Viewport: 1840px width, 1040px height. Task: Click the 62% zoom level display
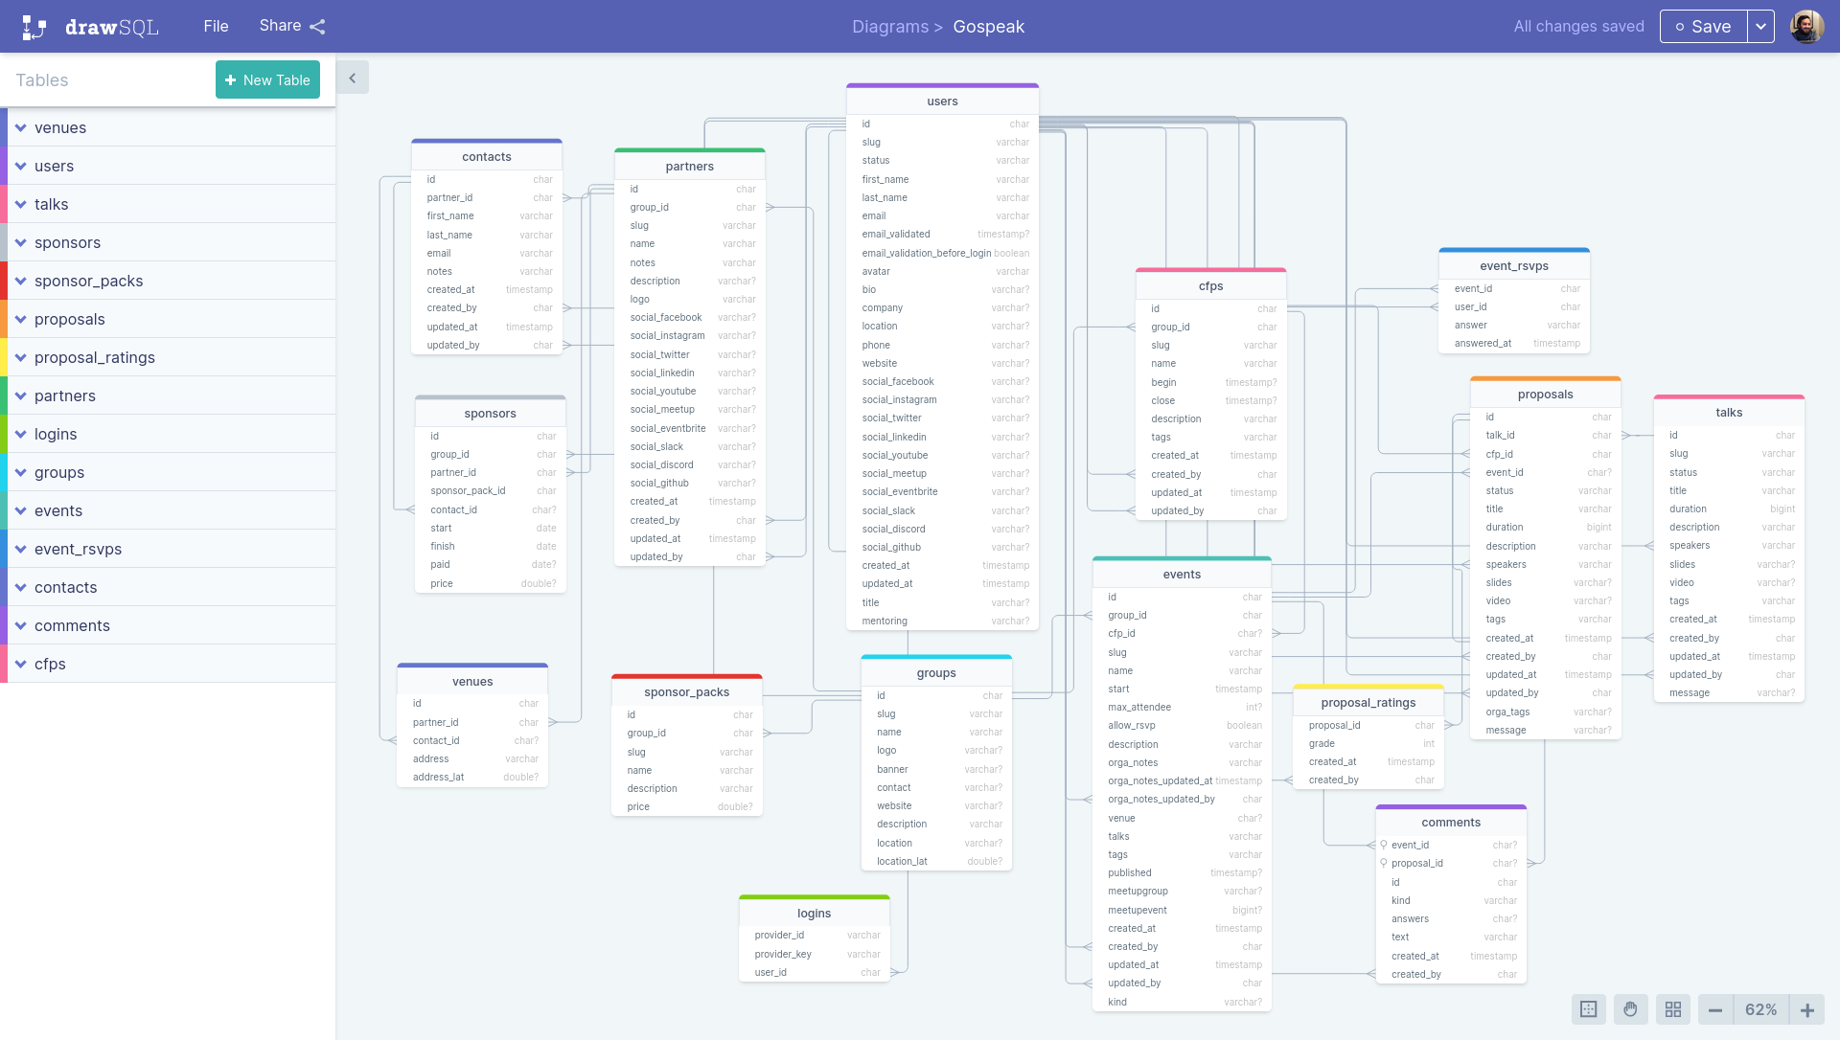click(1761, 1009)
